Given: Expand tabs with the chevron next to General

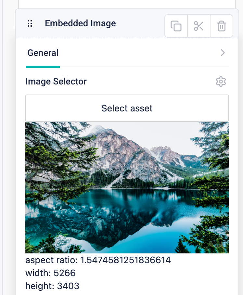Looking at the screenshot, I should 223,53.
